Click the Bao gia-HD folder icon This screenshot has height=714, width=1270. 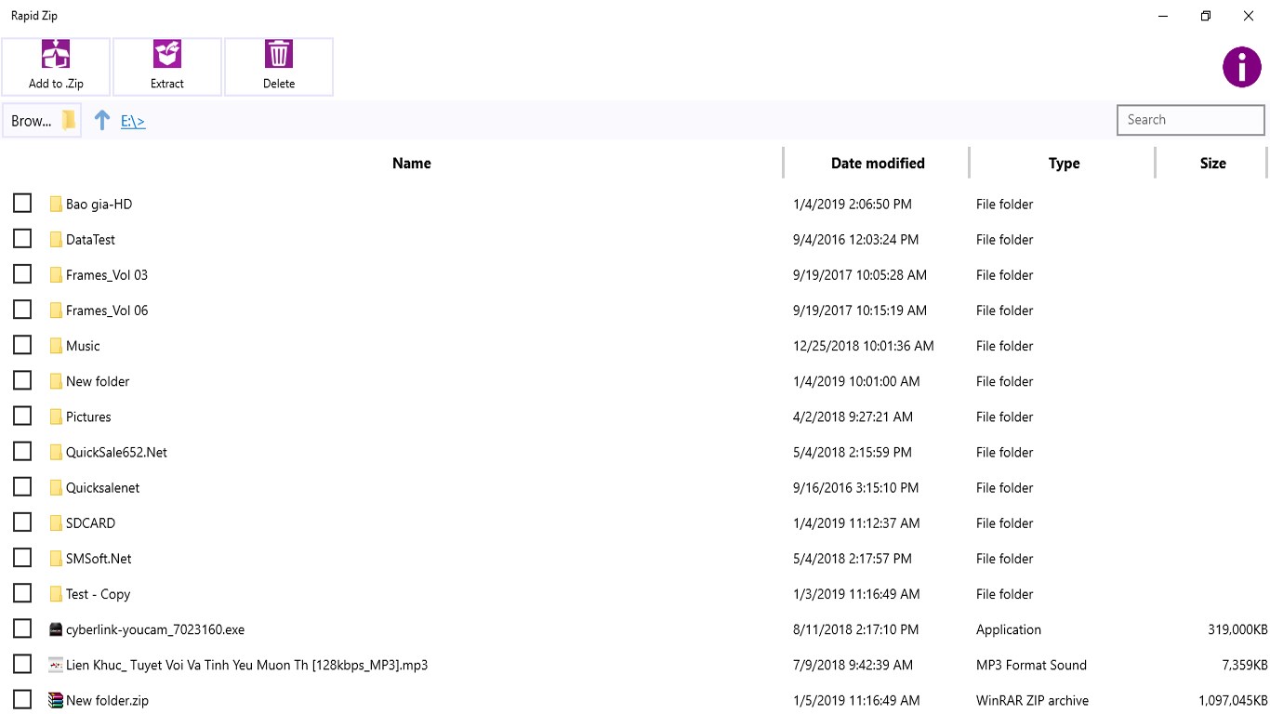coord(56,204)
